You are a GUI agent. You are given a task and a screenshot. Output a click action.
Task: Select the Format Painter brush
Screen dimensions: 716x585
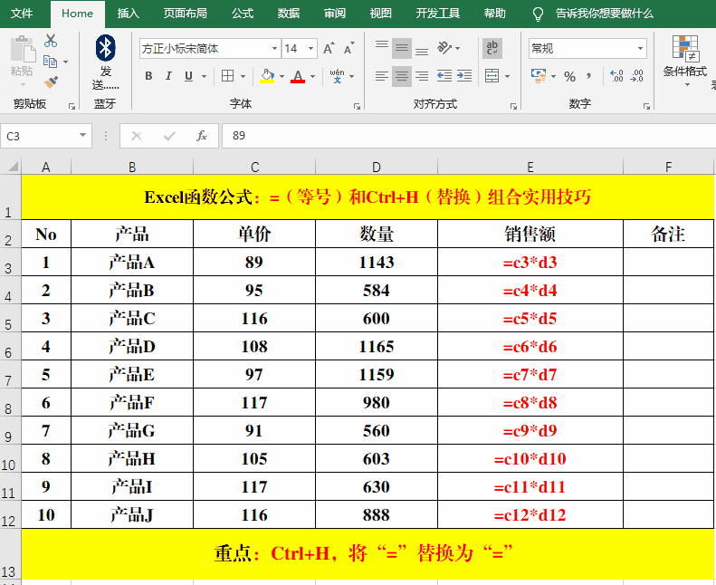coord(51,82)
